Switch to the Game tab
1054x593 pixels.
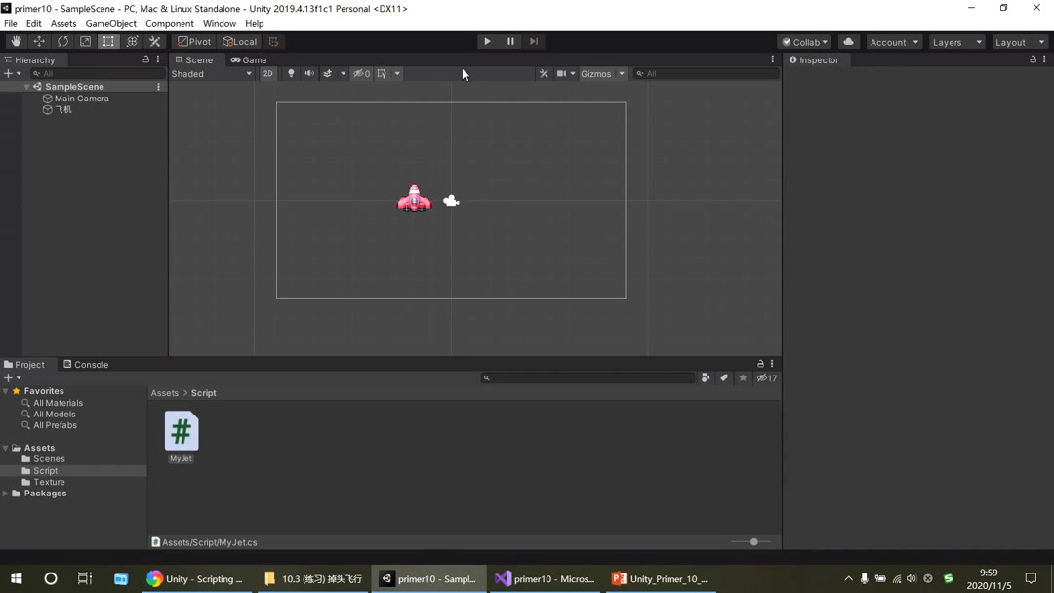tap(248, 59)
